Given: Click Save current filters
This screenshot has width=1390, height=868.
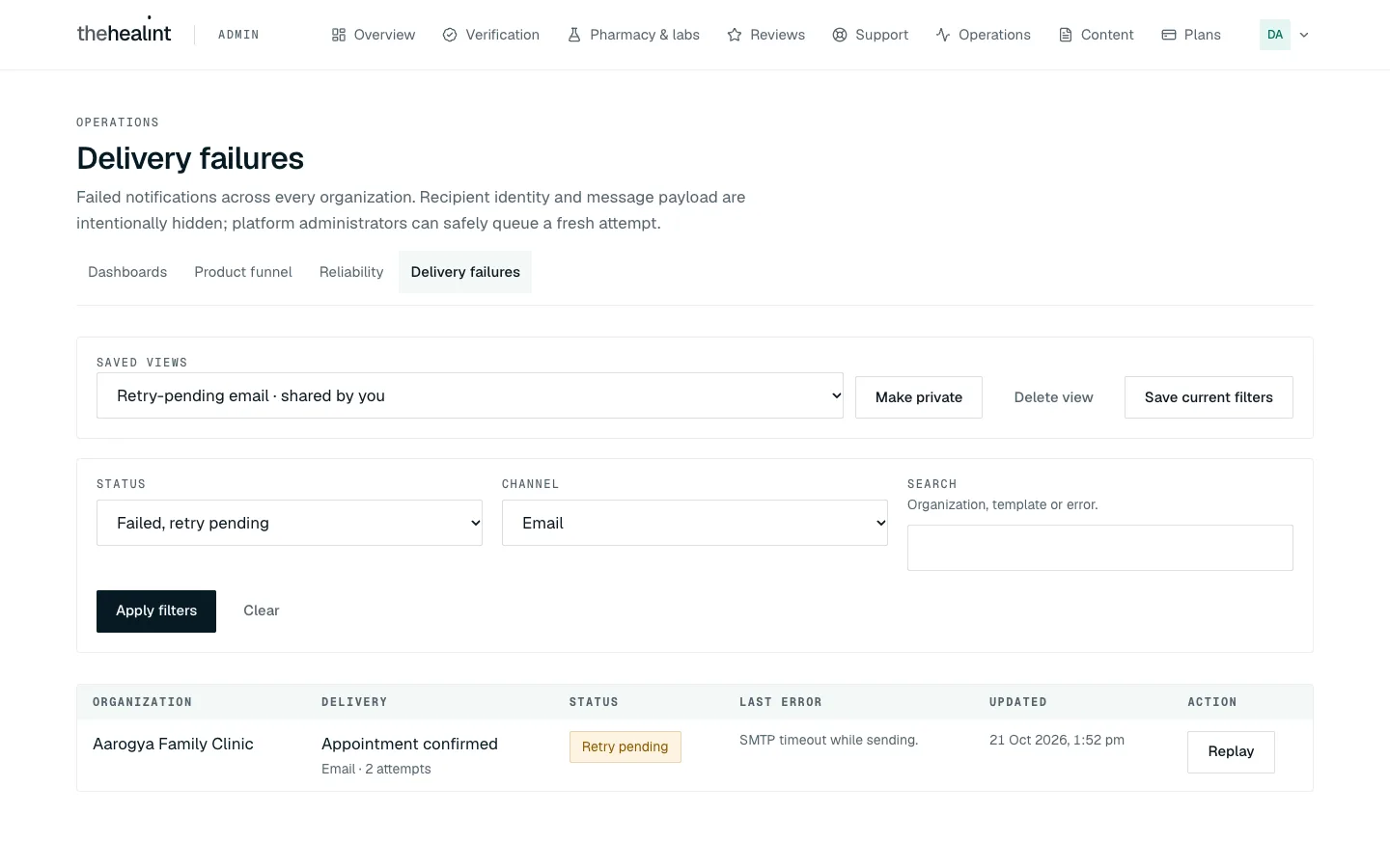Looking at the screenshot, I should click(x=1209, y=397).
